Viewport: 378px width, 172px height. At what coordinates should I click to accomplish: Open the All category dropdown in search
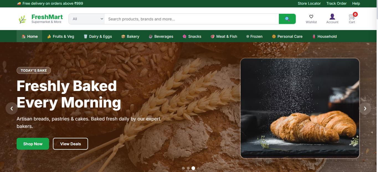point(86,19)
